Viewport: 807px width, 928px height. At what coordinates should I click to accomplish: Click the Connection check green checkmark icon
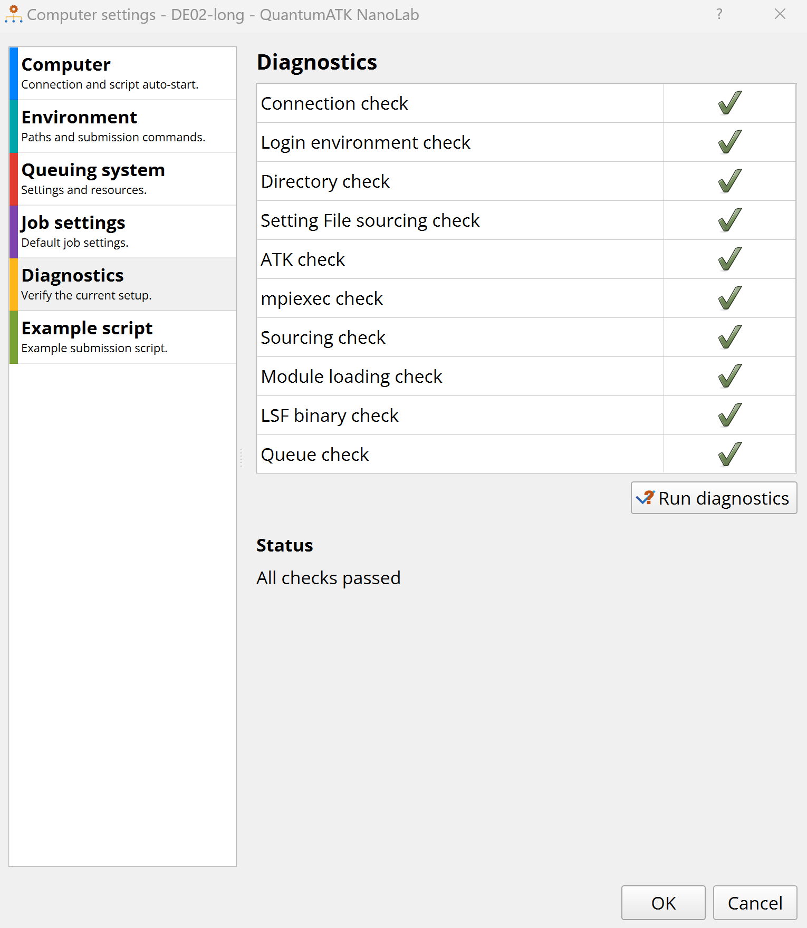point(730,103)
